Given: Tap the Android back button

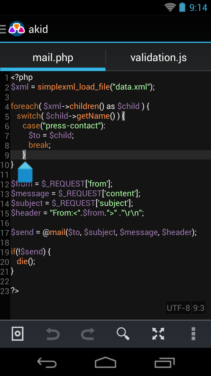Looking at the screenshot, I should [47, 362].
